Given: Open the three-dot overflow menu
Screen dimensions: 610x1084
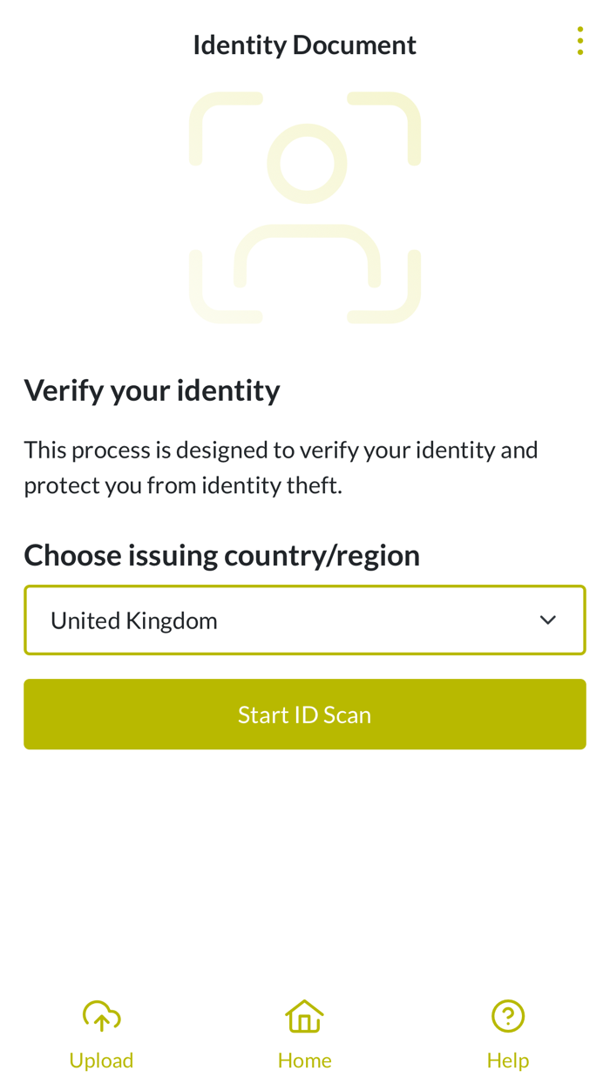Looking at the screenshot, I should click(x=579, y=41).
